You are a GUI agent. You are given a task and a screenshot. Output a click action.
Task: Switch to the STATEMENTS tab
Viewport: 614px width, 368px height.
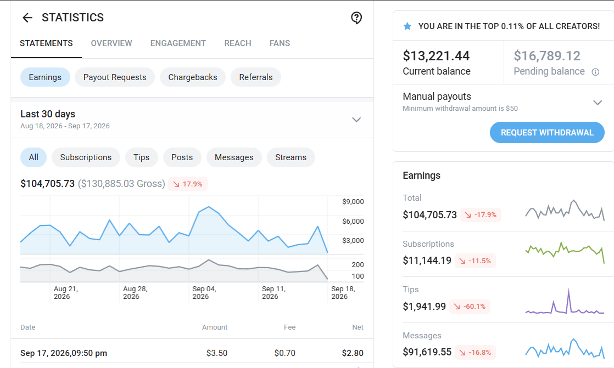coord(46,43)
